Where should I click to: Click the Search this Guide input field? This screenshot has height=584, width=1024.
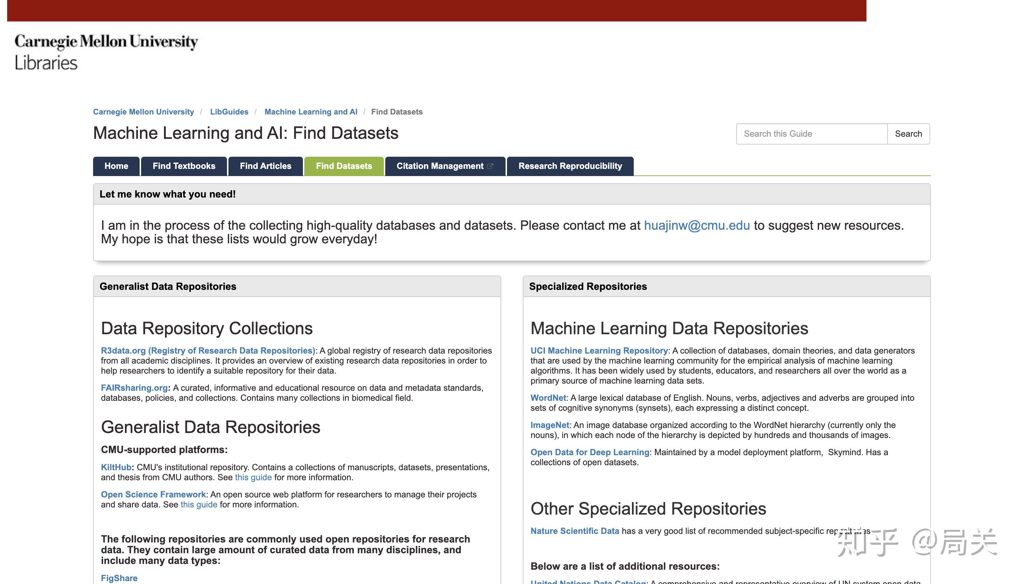coord(811,133)
